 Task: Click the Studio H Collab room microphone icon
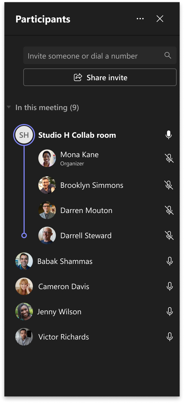pos(169,135)
